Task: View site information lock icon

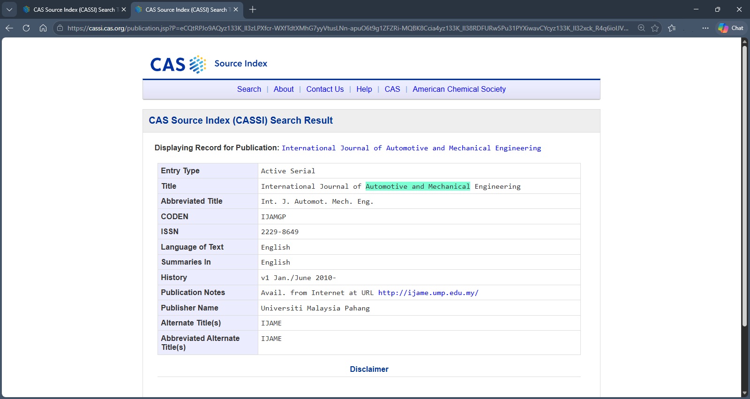Action: click(60, 28)
